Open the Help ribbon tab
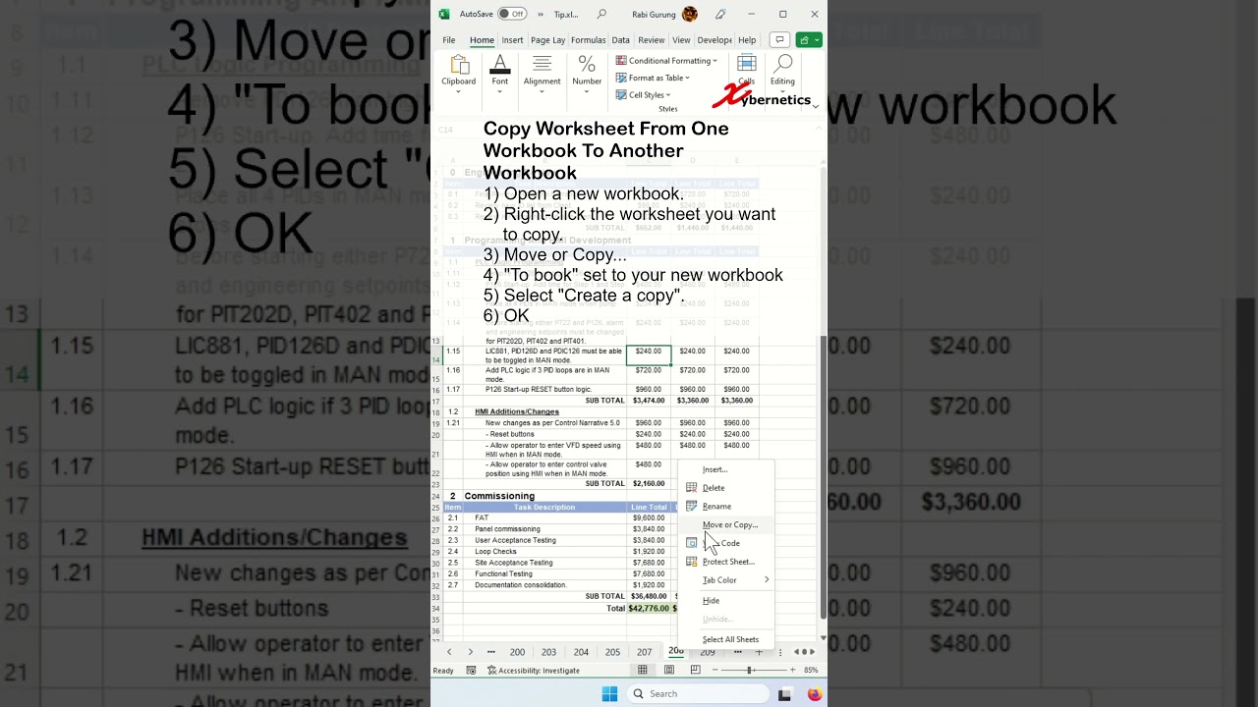This screenshot has height=707, width=1258. click(x=747, y=40)
